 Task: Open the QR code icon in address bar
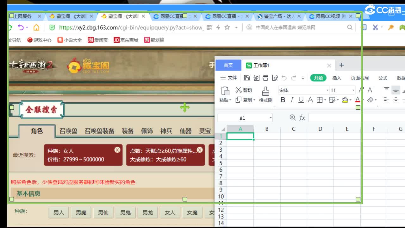tap(209, 28)
